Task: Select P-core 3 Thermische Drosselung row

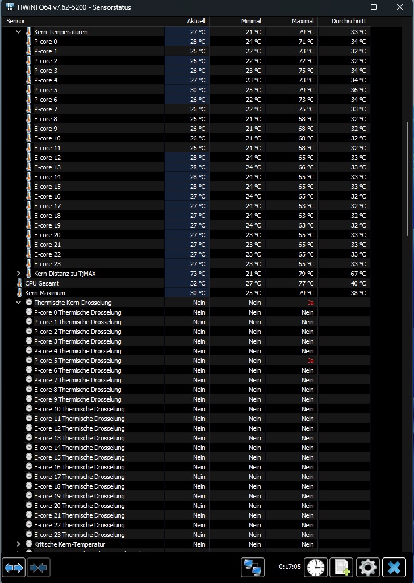Action: (186, 341)
